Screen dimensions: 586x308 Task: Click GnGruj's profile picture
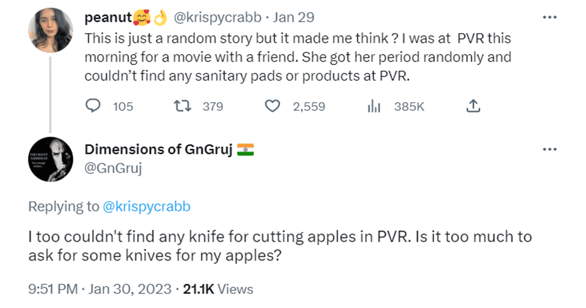coord(50,159)
